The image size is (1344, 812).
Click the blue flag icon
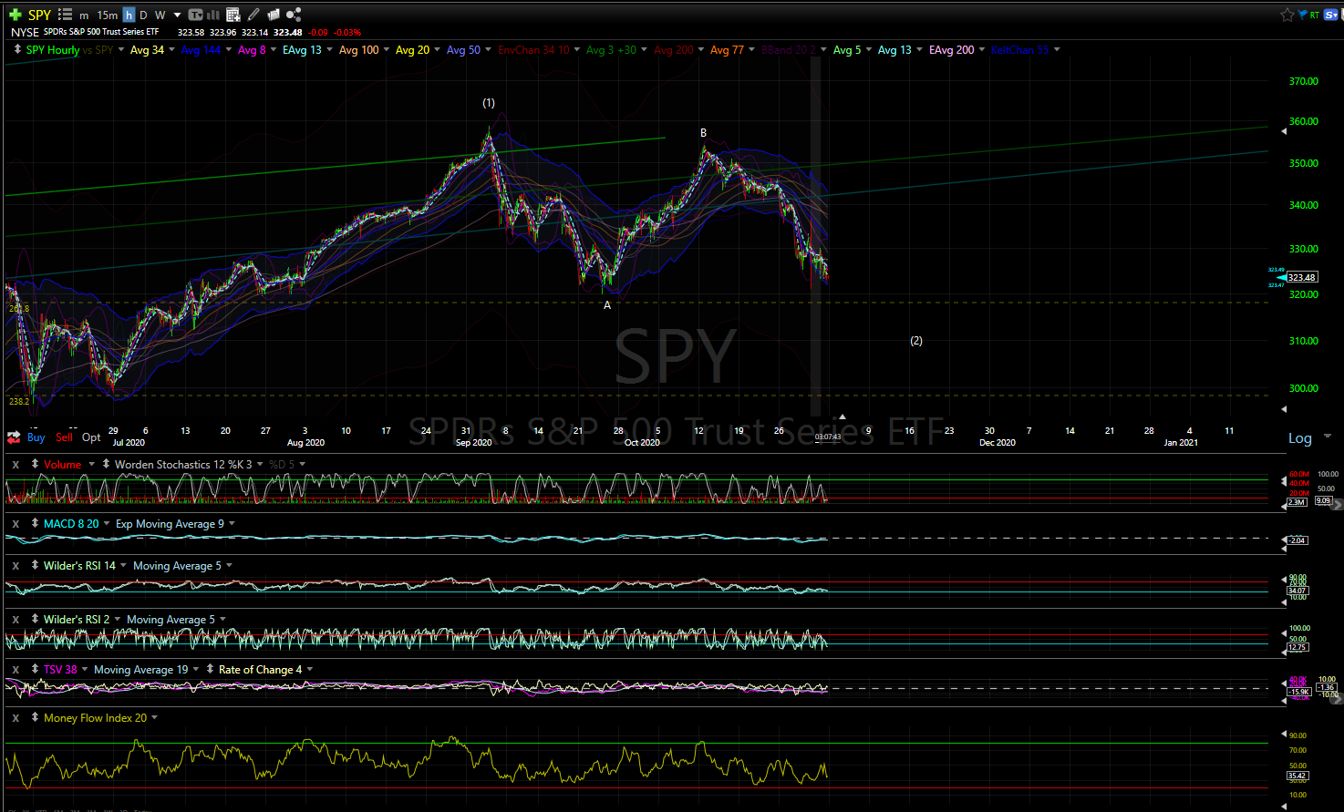pyautogui.click(x=1302, y=15)
